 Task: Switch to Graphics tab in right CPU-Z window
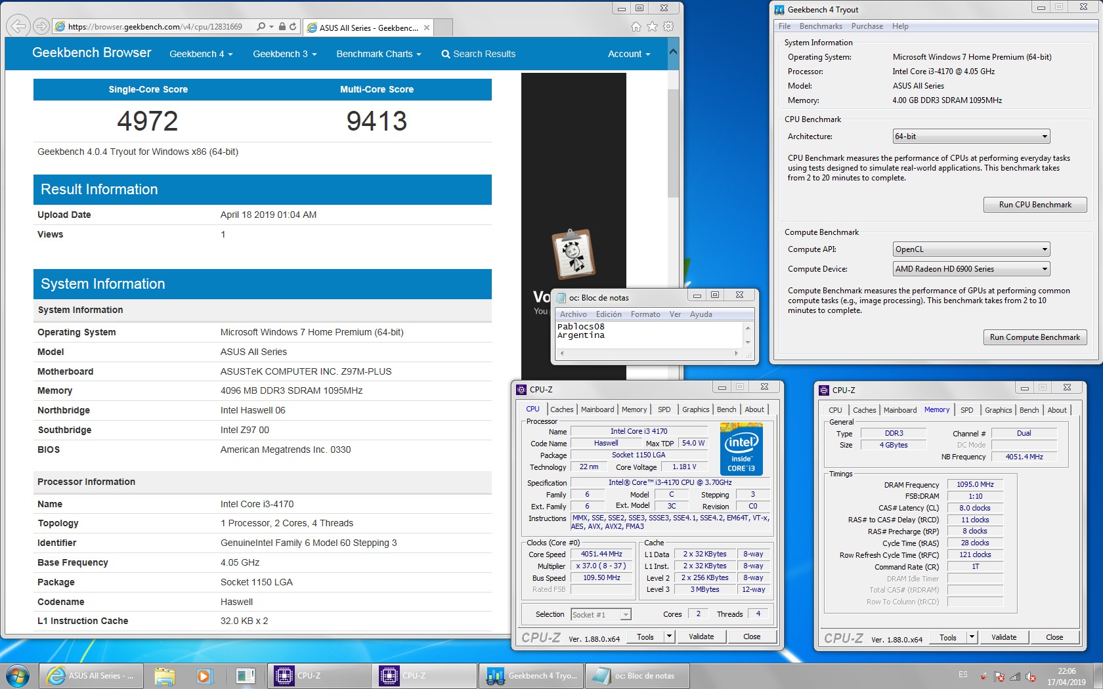[x=998, y=410]
